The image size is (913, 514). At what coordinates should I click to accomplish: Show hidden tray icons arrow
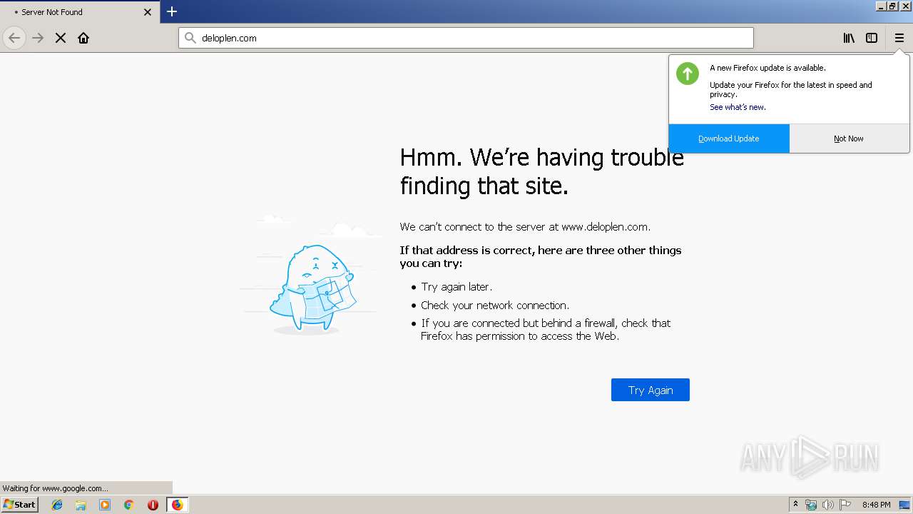[x=795, y=505]
